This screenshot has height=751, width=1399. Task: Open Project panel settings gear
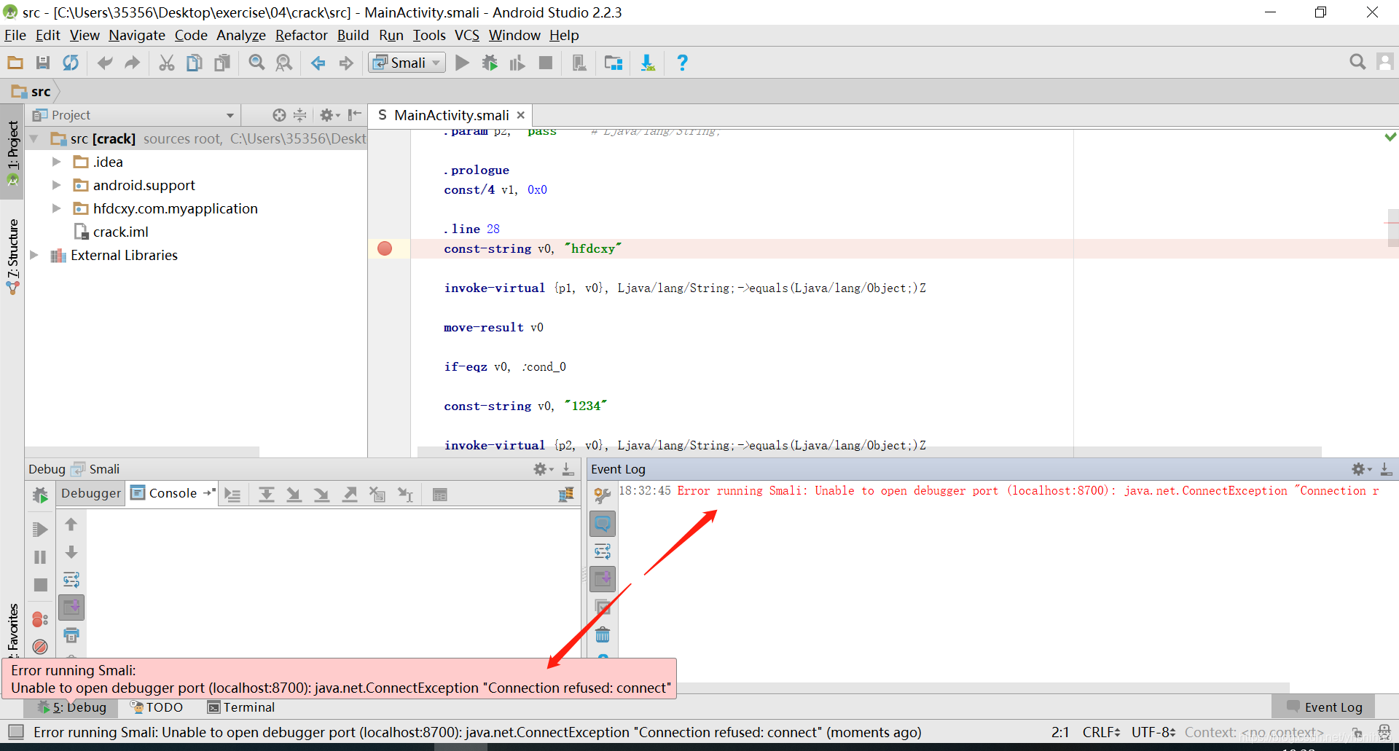[x=329, y=115]
